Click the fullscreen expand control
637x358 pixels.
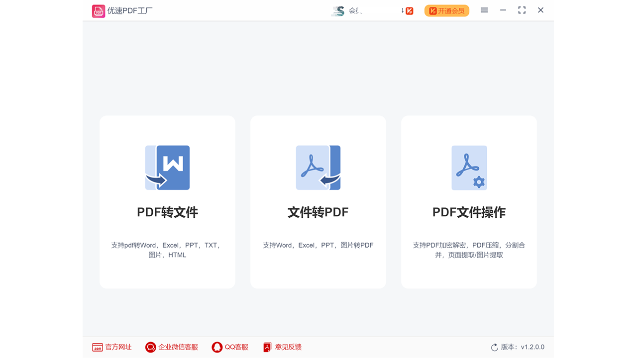(522, 10)
